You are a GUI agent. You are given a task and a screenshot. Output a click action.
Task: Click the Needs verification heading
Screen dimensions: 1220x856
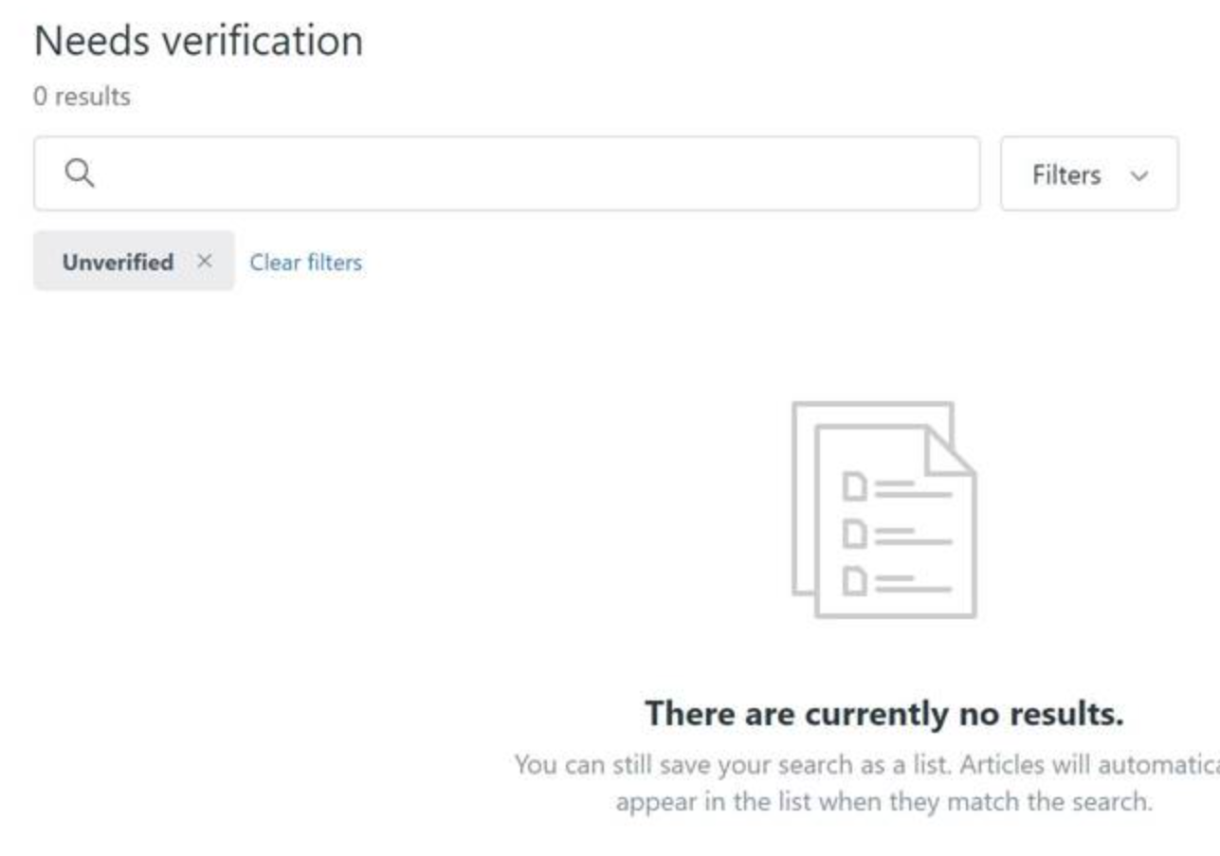click(x=198, y=41)
